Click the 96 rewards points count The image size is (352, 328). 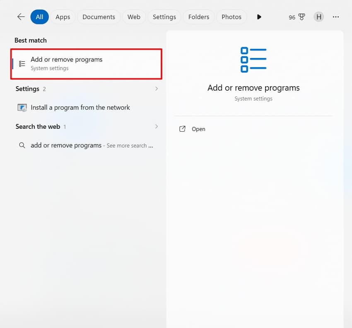(292, 17)
